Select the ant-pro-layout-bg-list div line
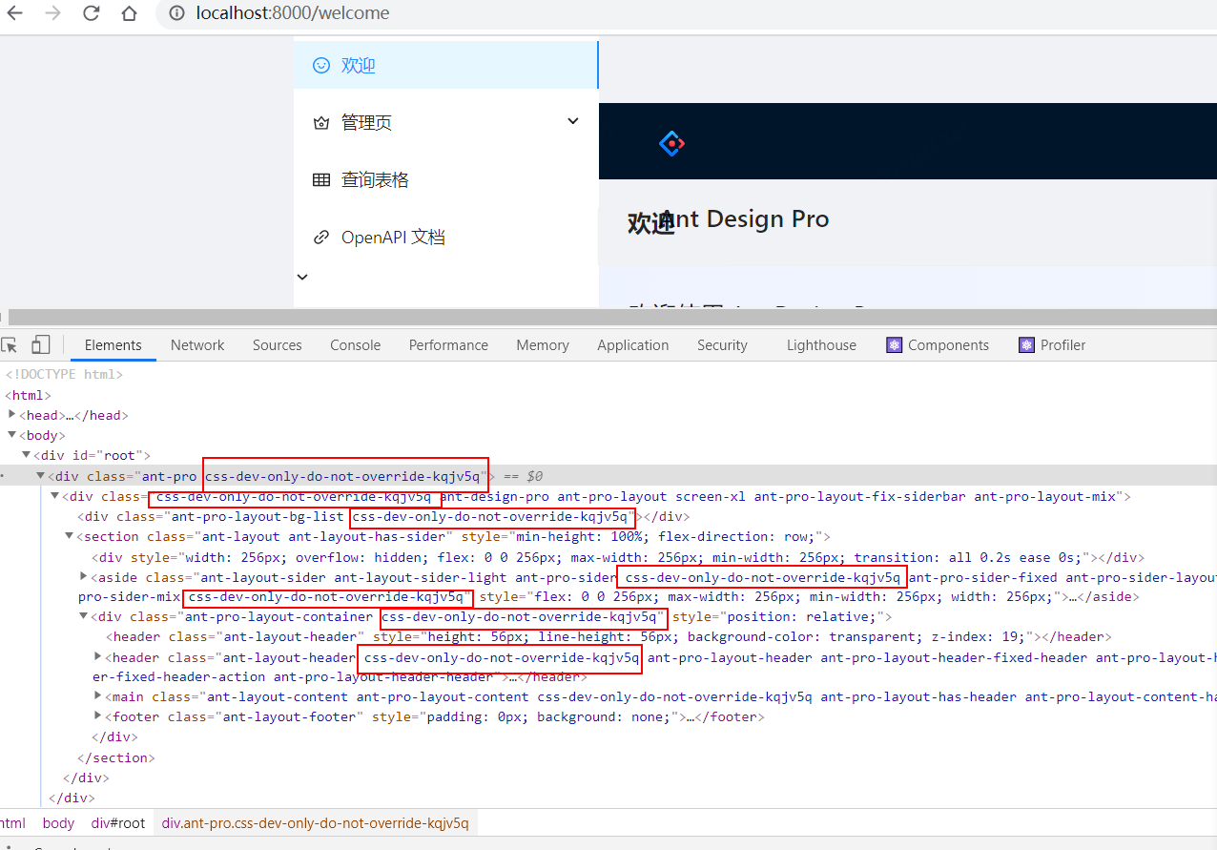 click(x=384, y=516)
